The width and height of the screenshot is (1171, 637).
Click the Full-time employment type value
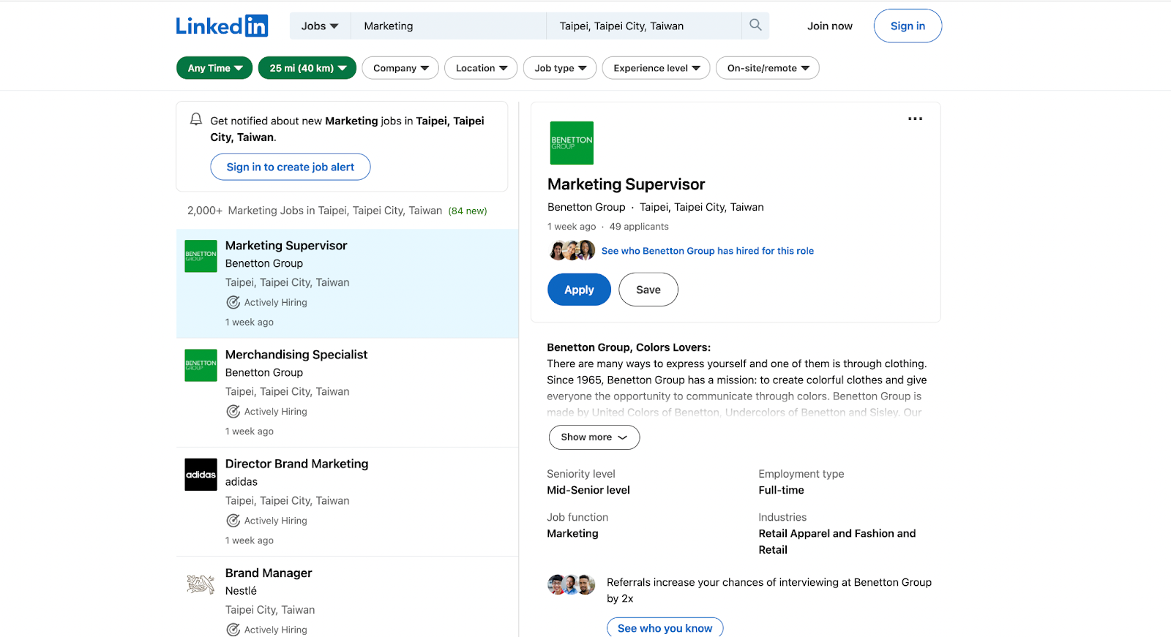pos(781,490)
